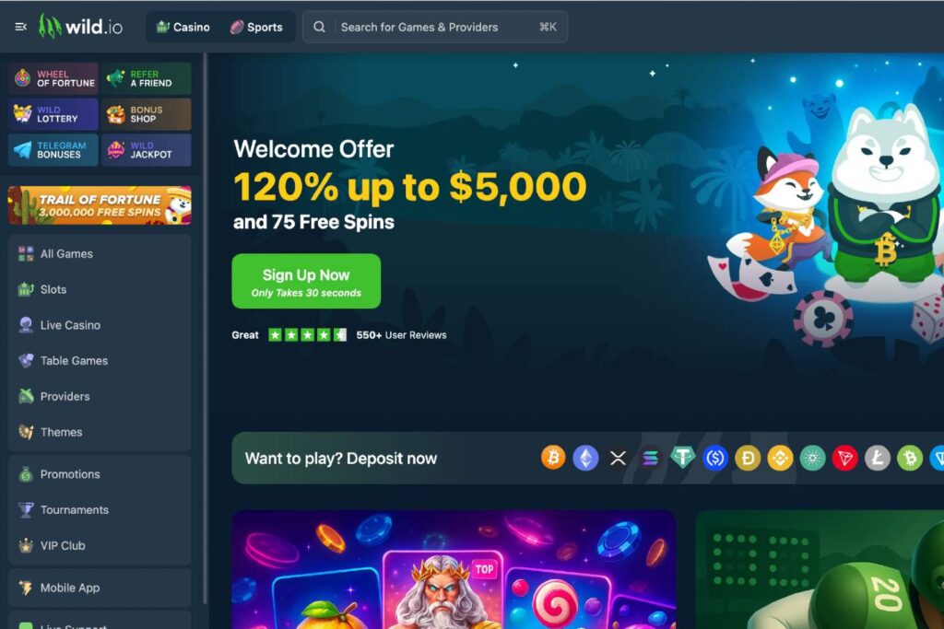The width and height of the screenshot is (944, 629).
Task: Click the XRP deposit icon
Action: (618, 459)
